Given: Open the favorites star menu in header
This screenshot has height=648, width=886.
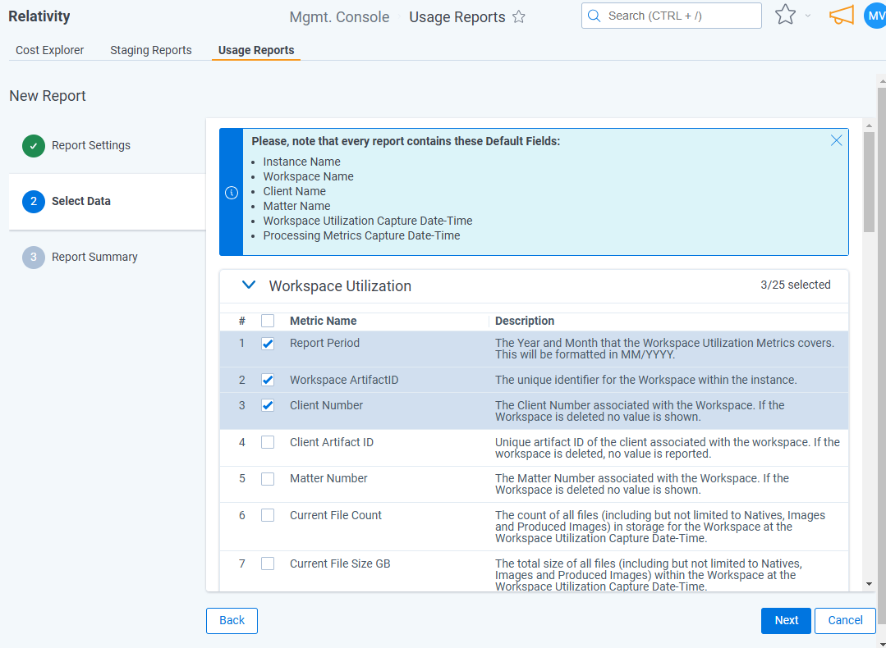Looking at the screenshot, I should [786, 16].
